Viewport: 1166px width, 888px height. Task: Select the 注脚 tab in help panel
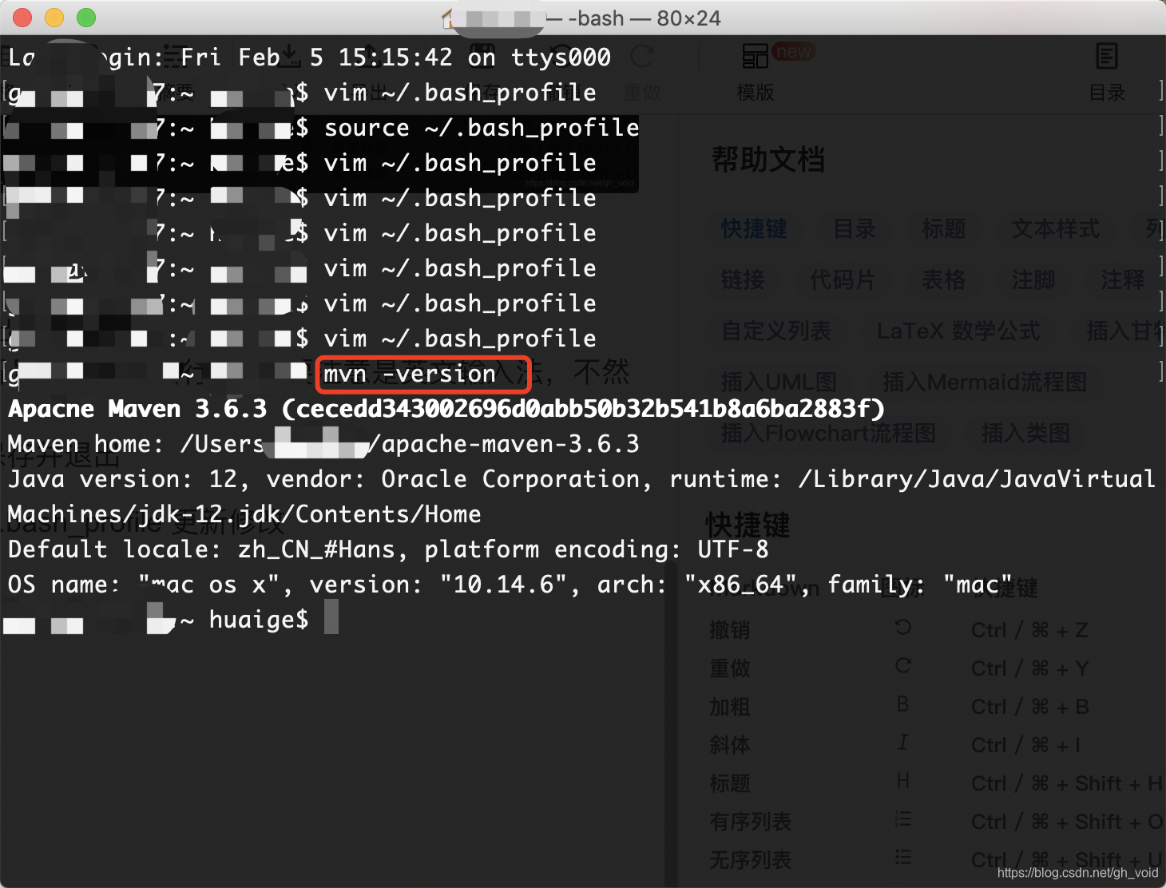pyautogui.click(x=1033, y=280)
